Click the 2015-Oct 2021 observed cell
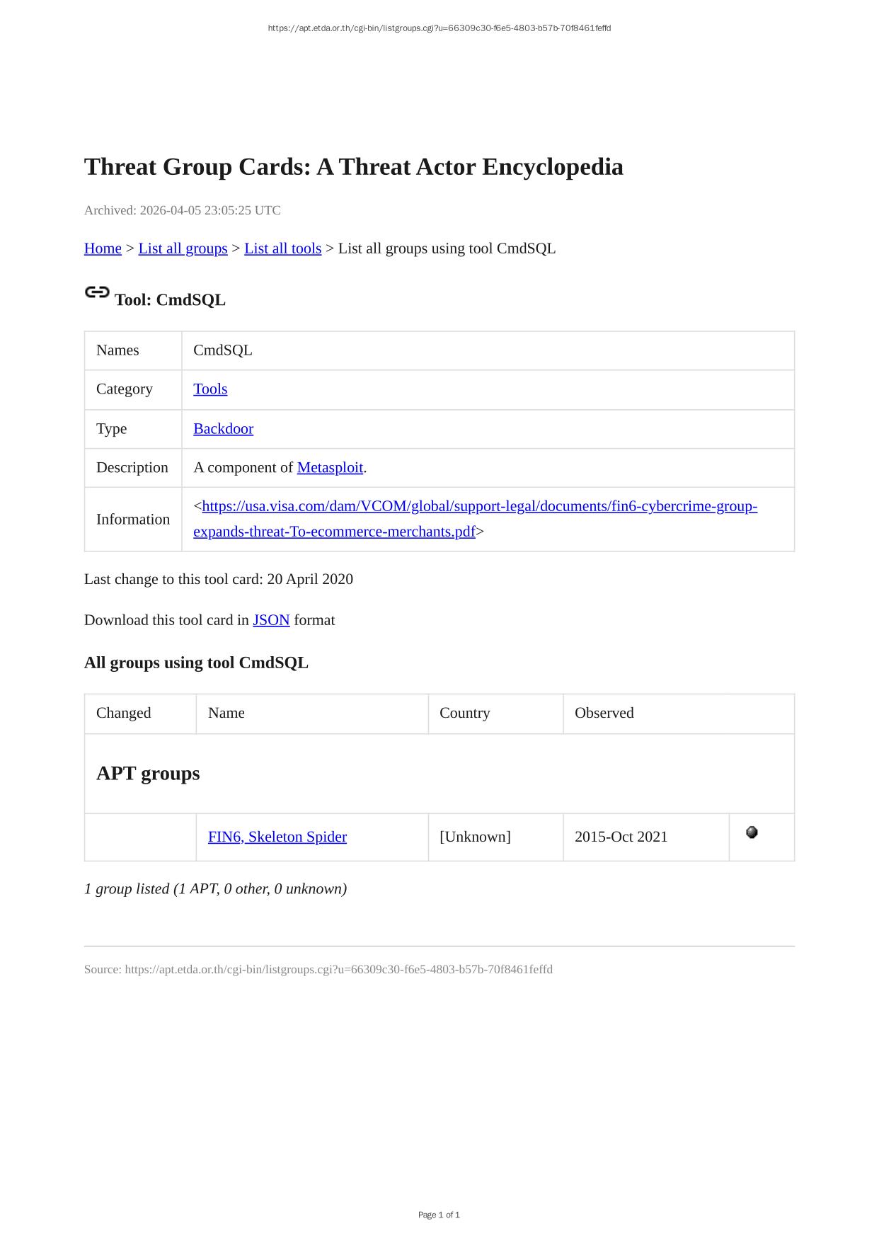 621,837
